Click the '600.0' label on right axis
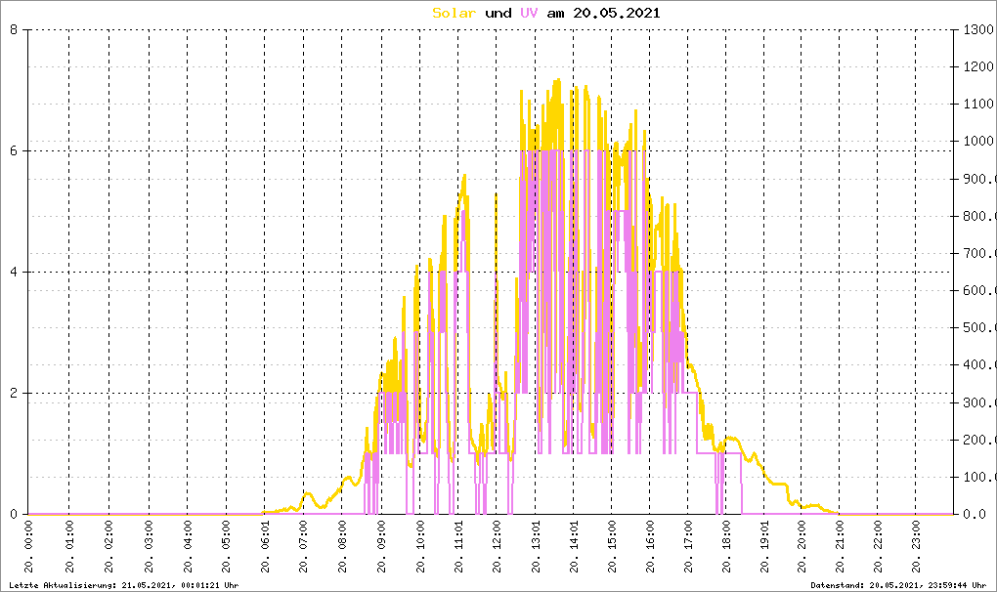The width and height of the screenshot is (997, 592). (x=979, y=291)
